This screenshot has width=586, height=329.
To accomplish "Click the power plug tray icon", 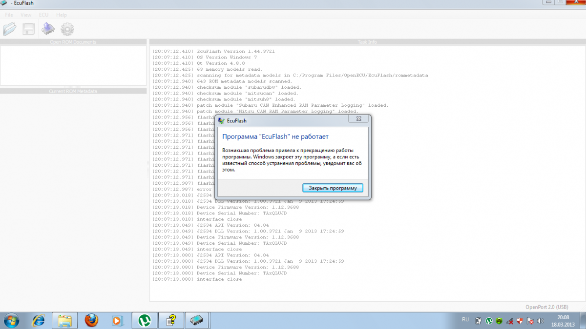I will [x=479, y=321].
